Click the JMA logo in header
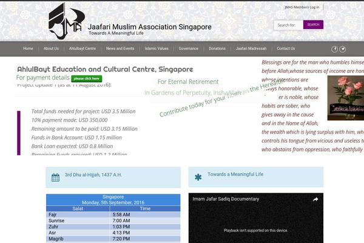This screenshot has height=243, width=364. pos(66,21)
